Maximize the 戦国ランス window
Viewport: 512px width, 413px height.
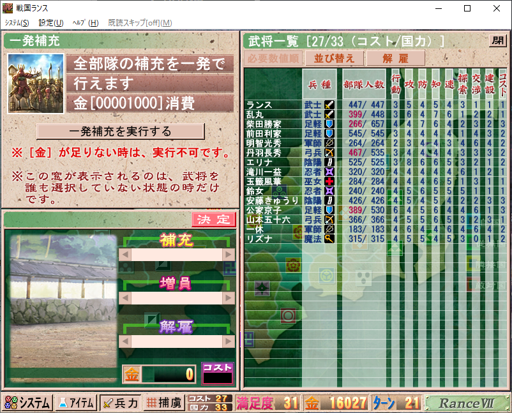[x=467, y=8]
